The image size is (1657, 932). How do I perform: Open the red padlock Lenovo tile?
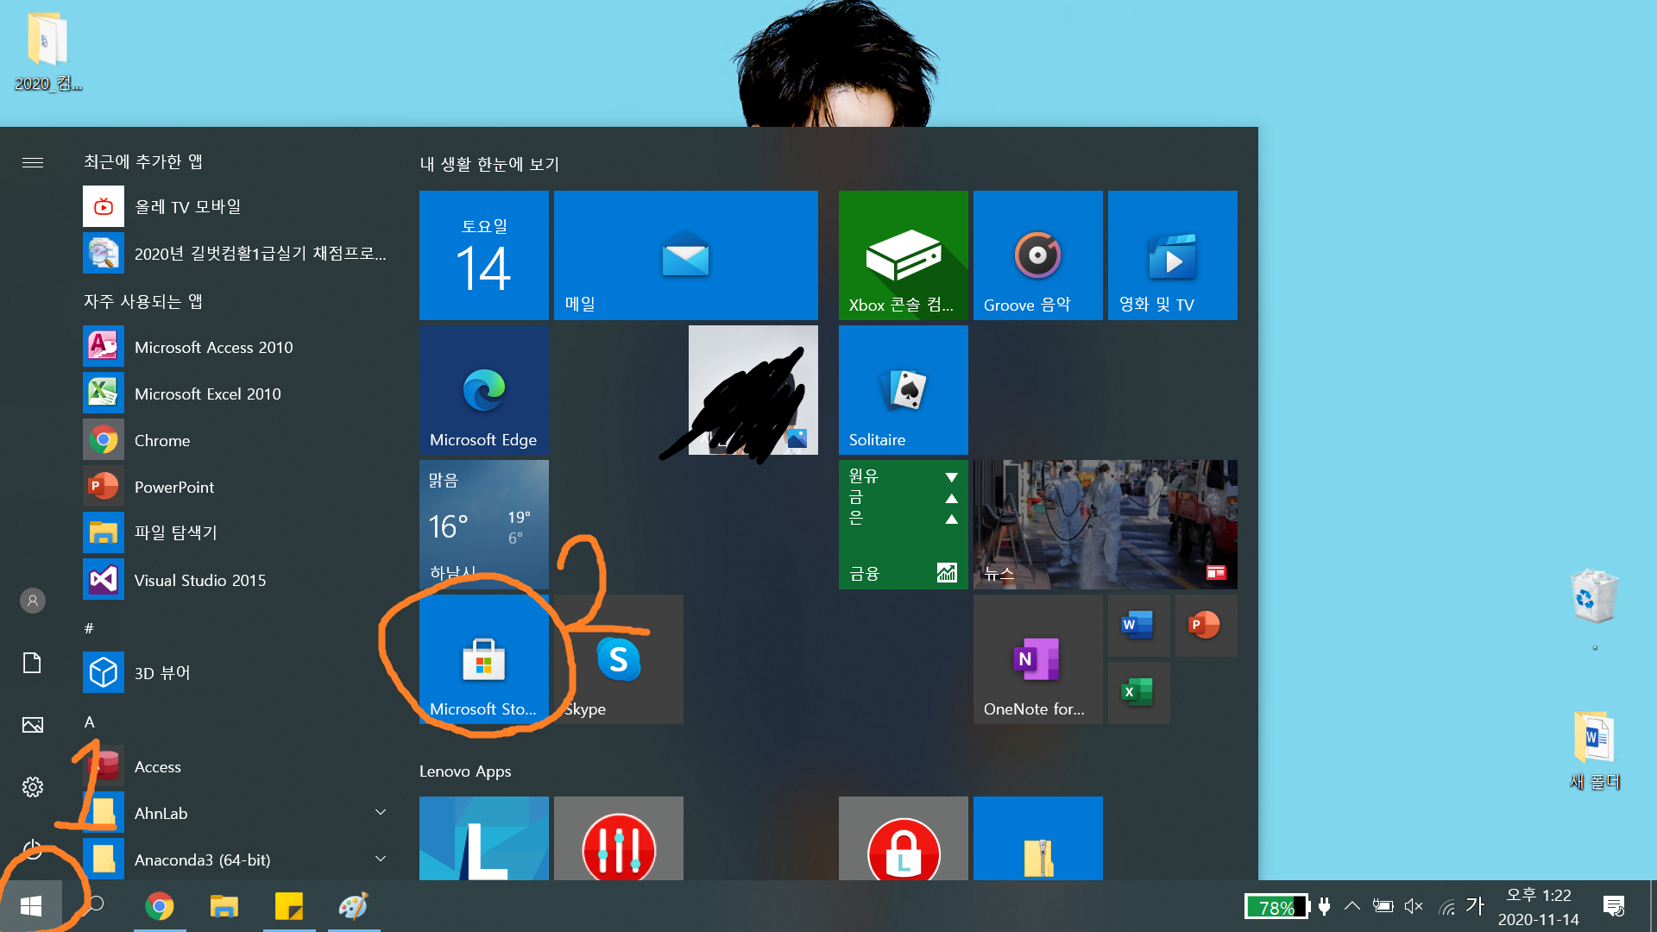tap(904, 839)
